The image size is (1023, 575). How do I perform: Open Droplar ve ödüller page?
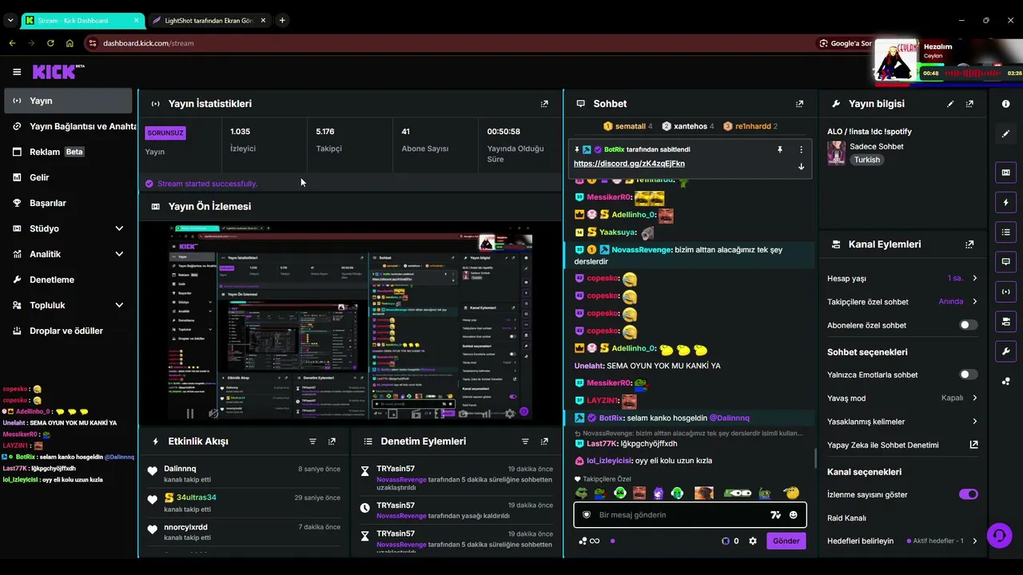(x=68, y=331)
